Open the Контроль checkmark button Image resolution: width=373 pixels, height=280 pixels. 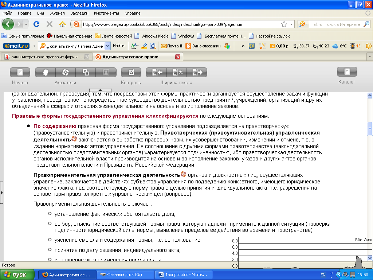(x=131, y=73)
